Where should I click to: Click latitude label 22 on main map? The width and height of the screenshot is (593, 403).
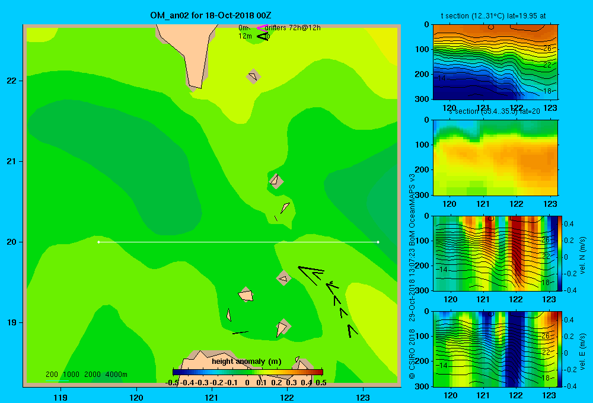12,81
